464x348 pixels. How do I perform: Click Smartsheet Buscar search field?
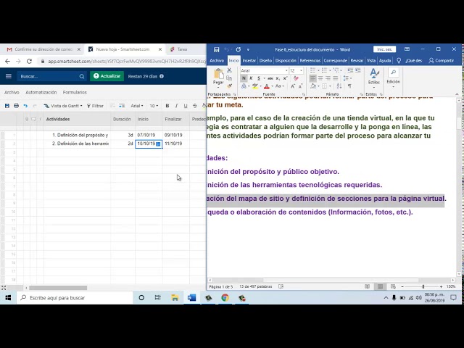(51, 76)
